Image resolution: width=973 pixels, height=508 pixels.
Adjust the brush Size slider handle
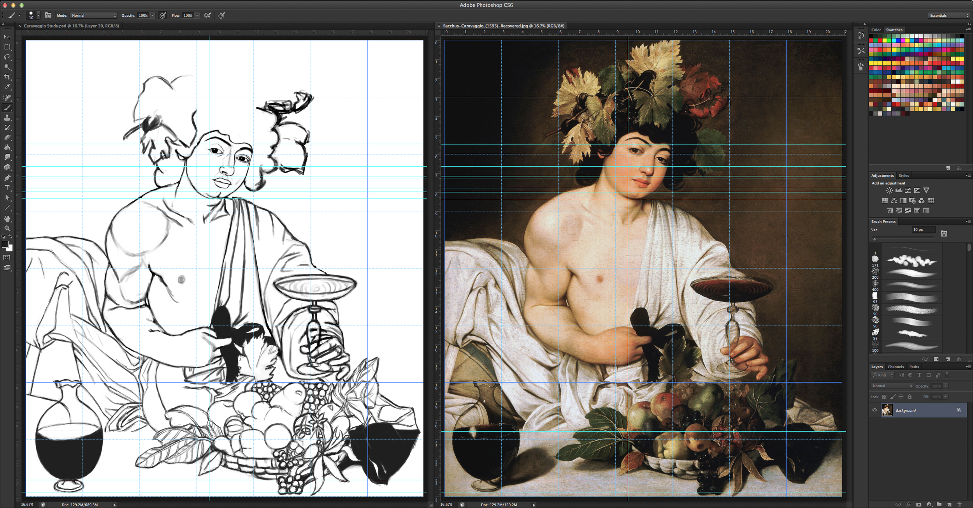coord(875,239)
